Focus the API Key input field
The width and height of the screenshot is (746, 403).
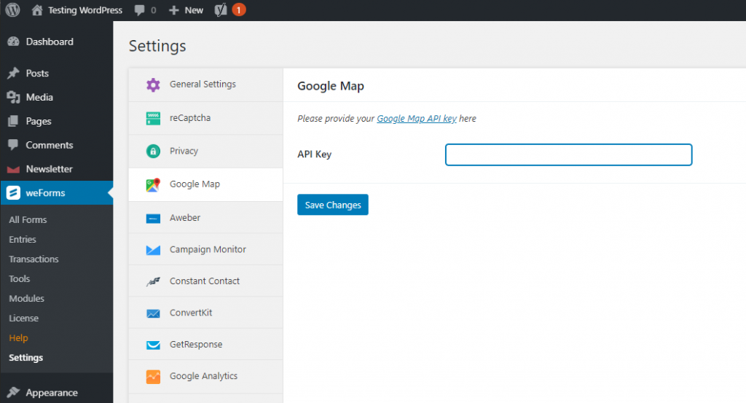coord(568,154)
